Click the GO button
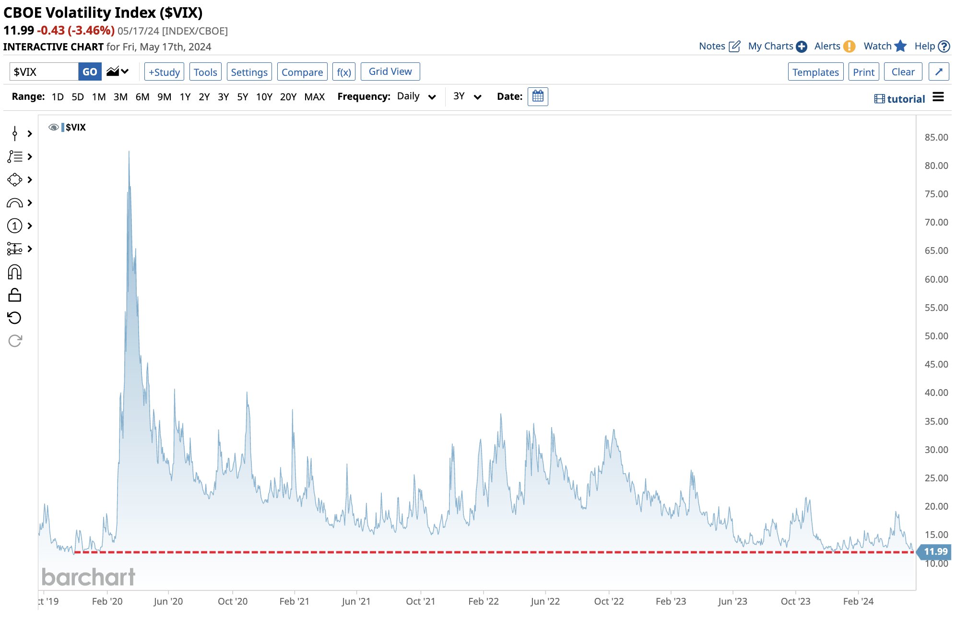This screenshot has width=968, height=620. coord(90,72)
